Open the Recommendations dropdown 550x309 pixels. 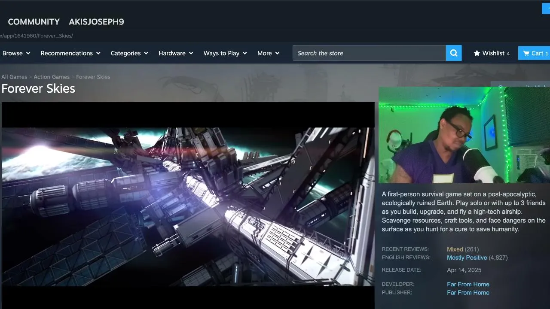coord(70,53)
